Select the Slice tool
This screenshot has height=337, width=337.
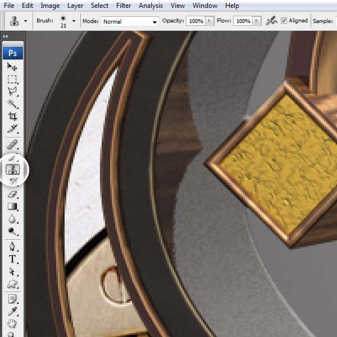tap(12, 129)
